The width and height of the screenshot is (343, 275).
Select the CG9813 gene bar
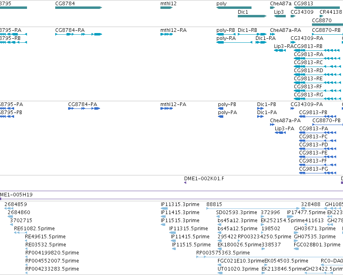click(317, 8)
